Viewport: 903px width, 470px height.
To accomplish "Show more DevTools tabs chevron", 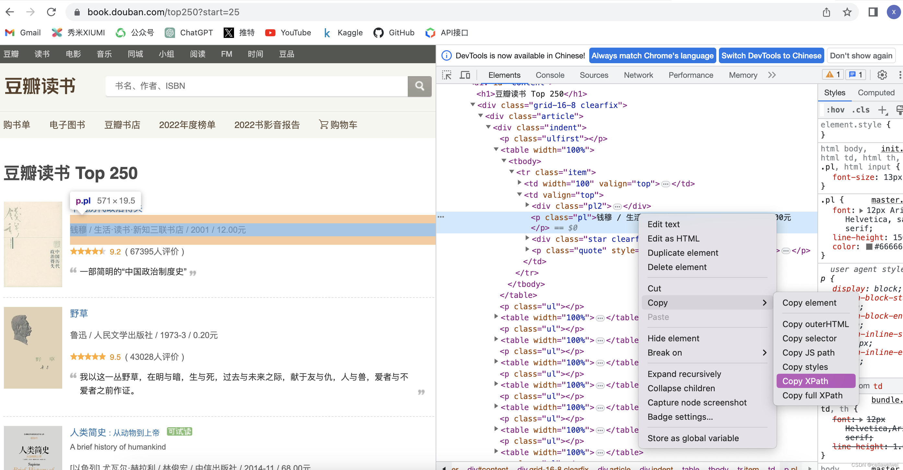I will coord(772,75).
